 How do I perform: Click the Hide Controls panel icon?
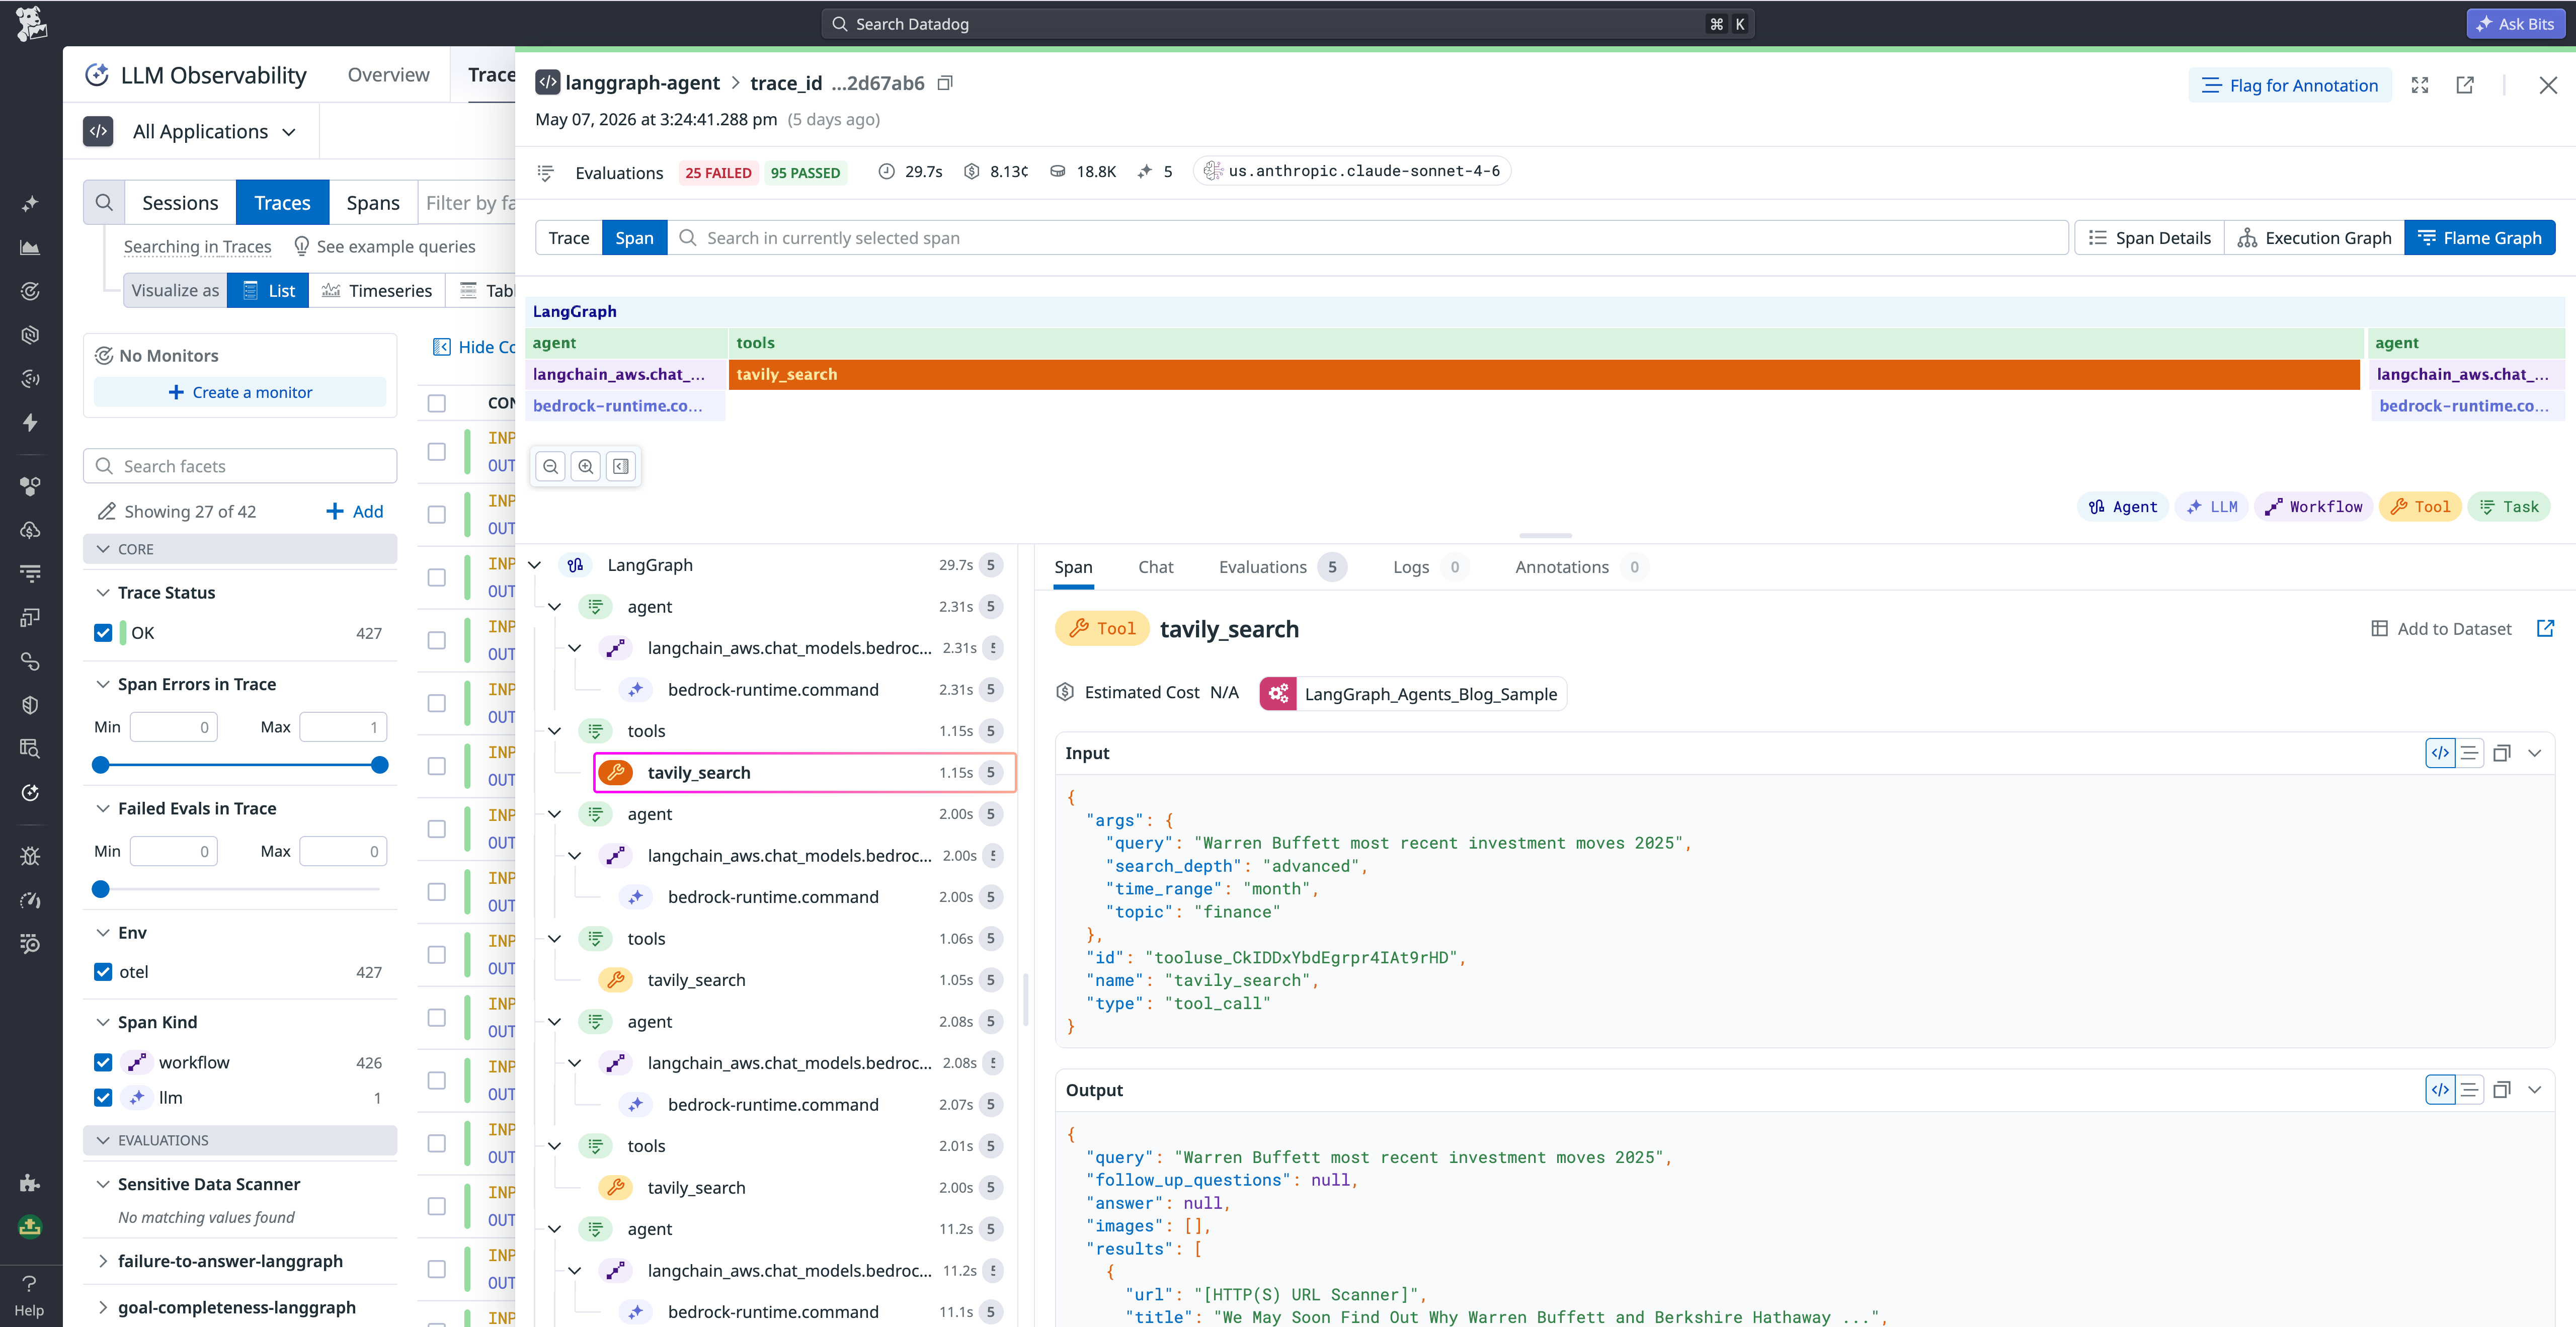(x=442, y=347)
